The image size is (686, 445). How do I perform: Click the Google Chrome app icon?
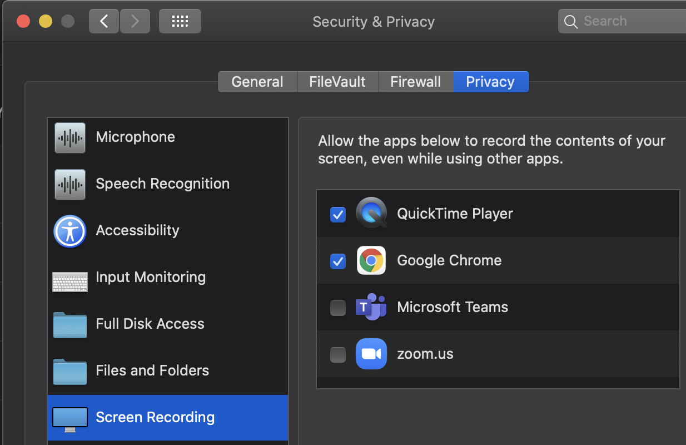tap(371, 260)
